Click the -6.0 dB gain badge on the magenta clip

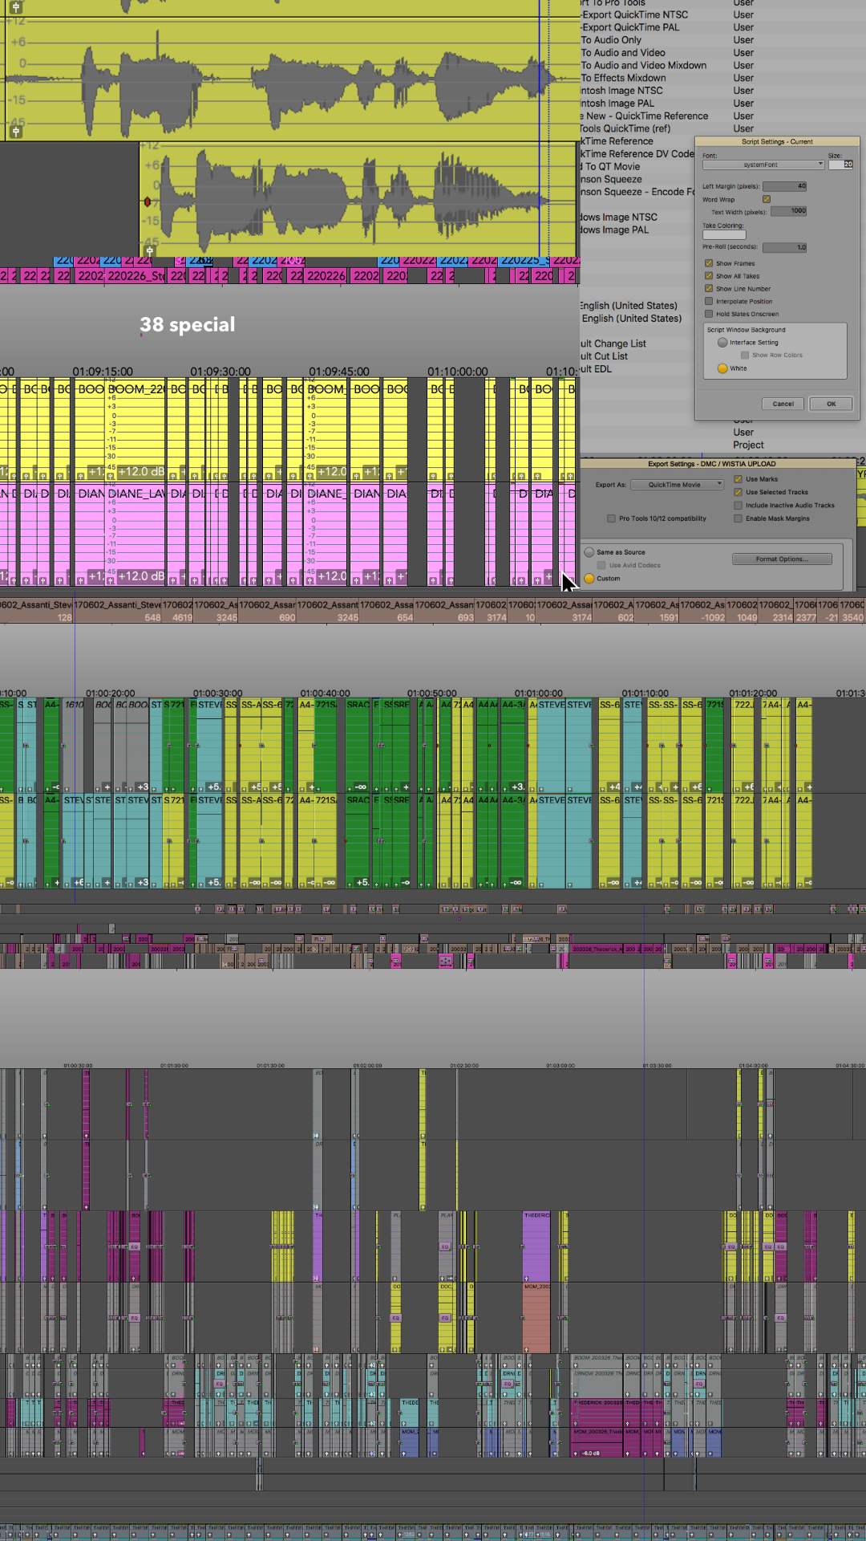point(590,1453)
